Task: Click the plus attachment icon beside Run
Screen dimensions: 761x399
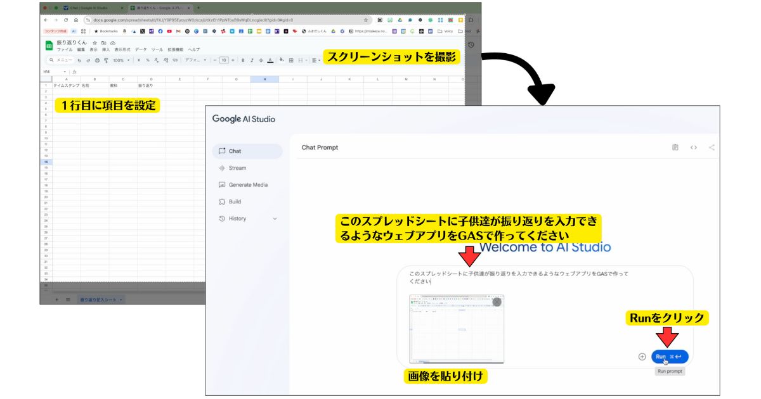Action: click(644, 357)
